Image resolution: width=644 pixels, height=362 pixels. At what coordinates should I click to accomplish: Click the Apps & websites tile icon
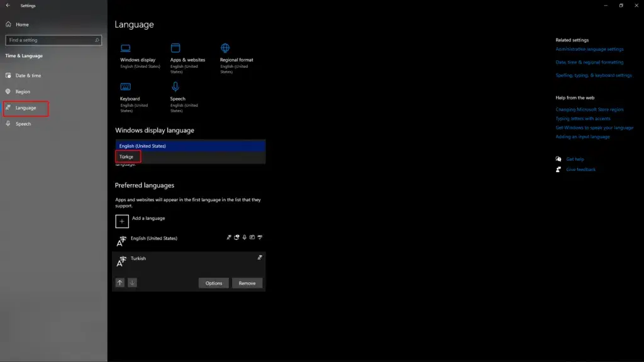tap(175, 48)
